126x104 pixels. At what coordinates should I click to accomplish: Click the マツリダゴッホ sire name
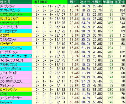[x=8, y=40]
